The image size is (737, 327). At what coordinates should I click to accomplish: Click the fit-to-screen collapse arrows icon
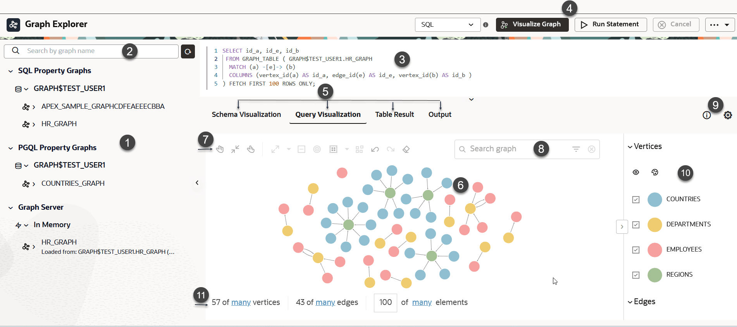pos(235,149)
